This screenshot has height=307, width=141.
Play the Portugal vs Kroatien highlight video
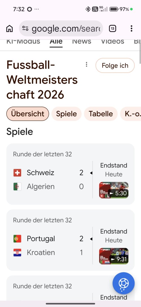click(114, 256)
